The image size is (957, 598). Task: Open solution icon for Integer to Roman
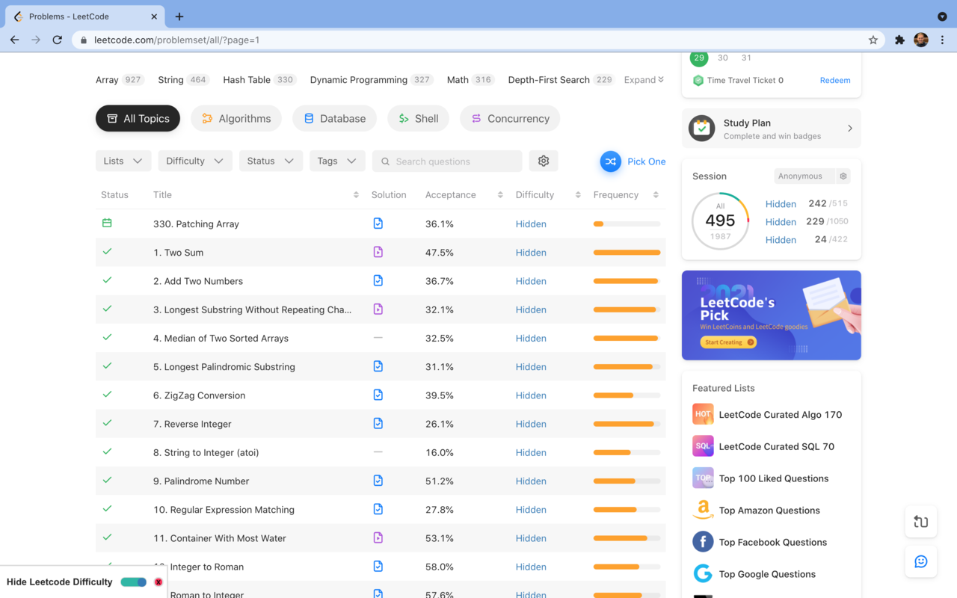(x=378, y=566)
